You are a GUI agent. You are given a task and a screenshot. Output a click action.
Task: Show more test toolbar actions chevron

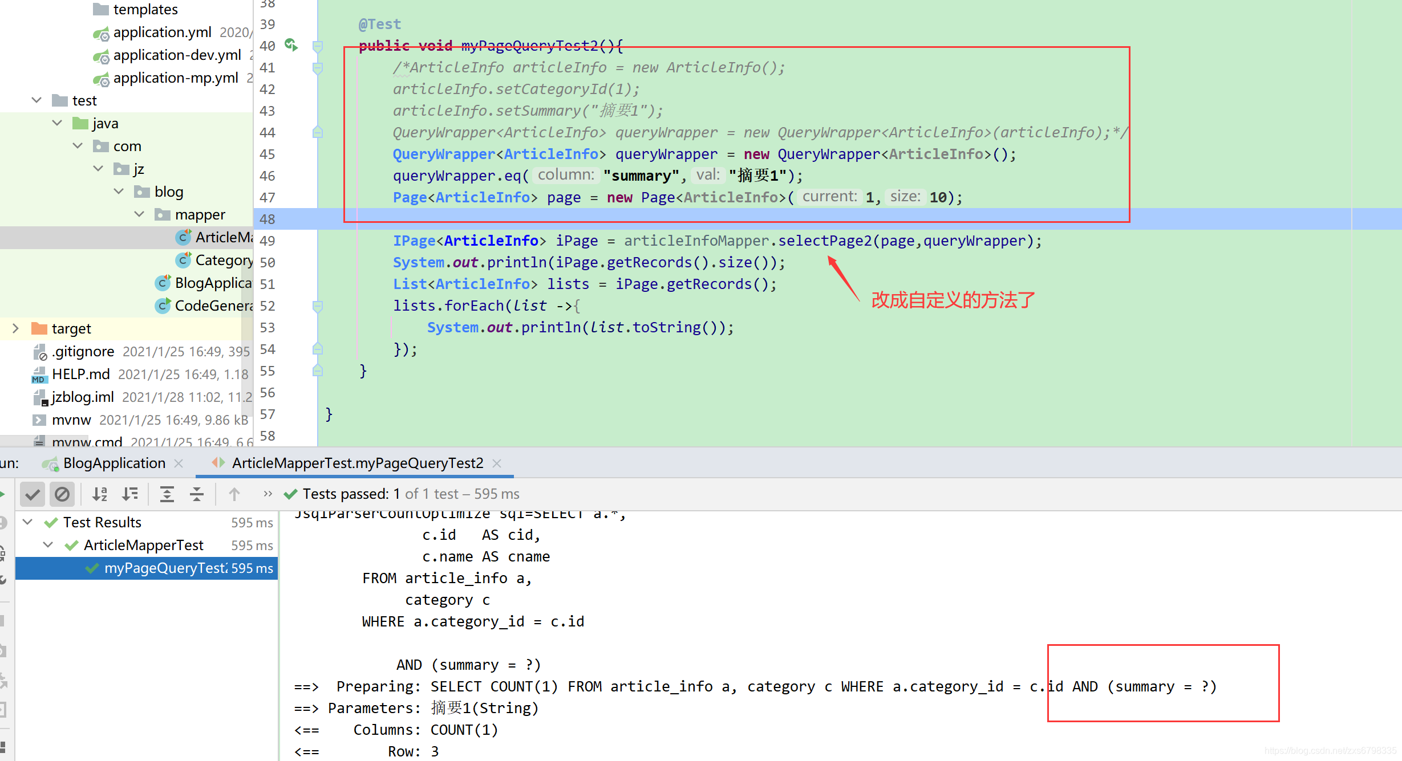point(268,494)
